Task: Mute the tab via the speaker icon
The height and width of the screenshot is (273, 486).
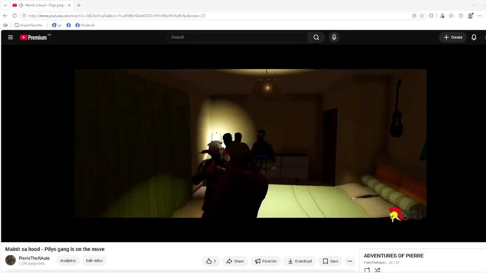Action: [x=21, y=5]
